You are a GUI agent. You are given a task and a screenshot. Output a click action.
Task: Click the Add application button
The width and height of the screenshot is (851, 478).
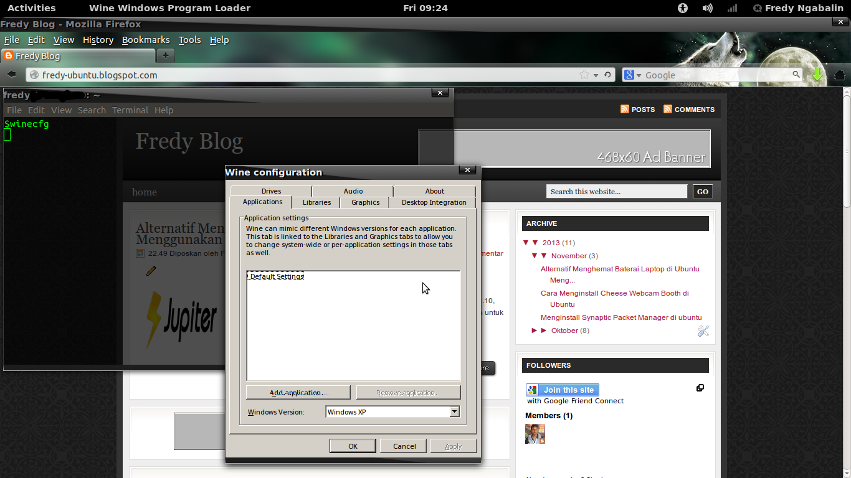point(299,393)
